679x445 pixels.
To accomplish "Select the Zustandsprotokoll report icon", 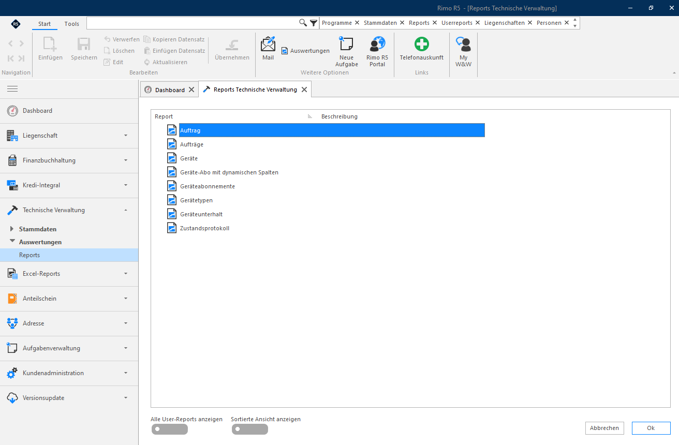I will [x=172, y=228].
